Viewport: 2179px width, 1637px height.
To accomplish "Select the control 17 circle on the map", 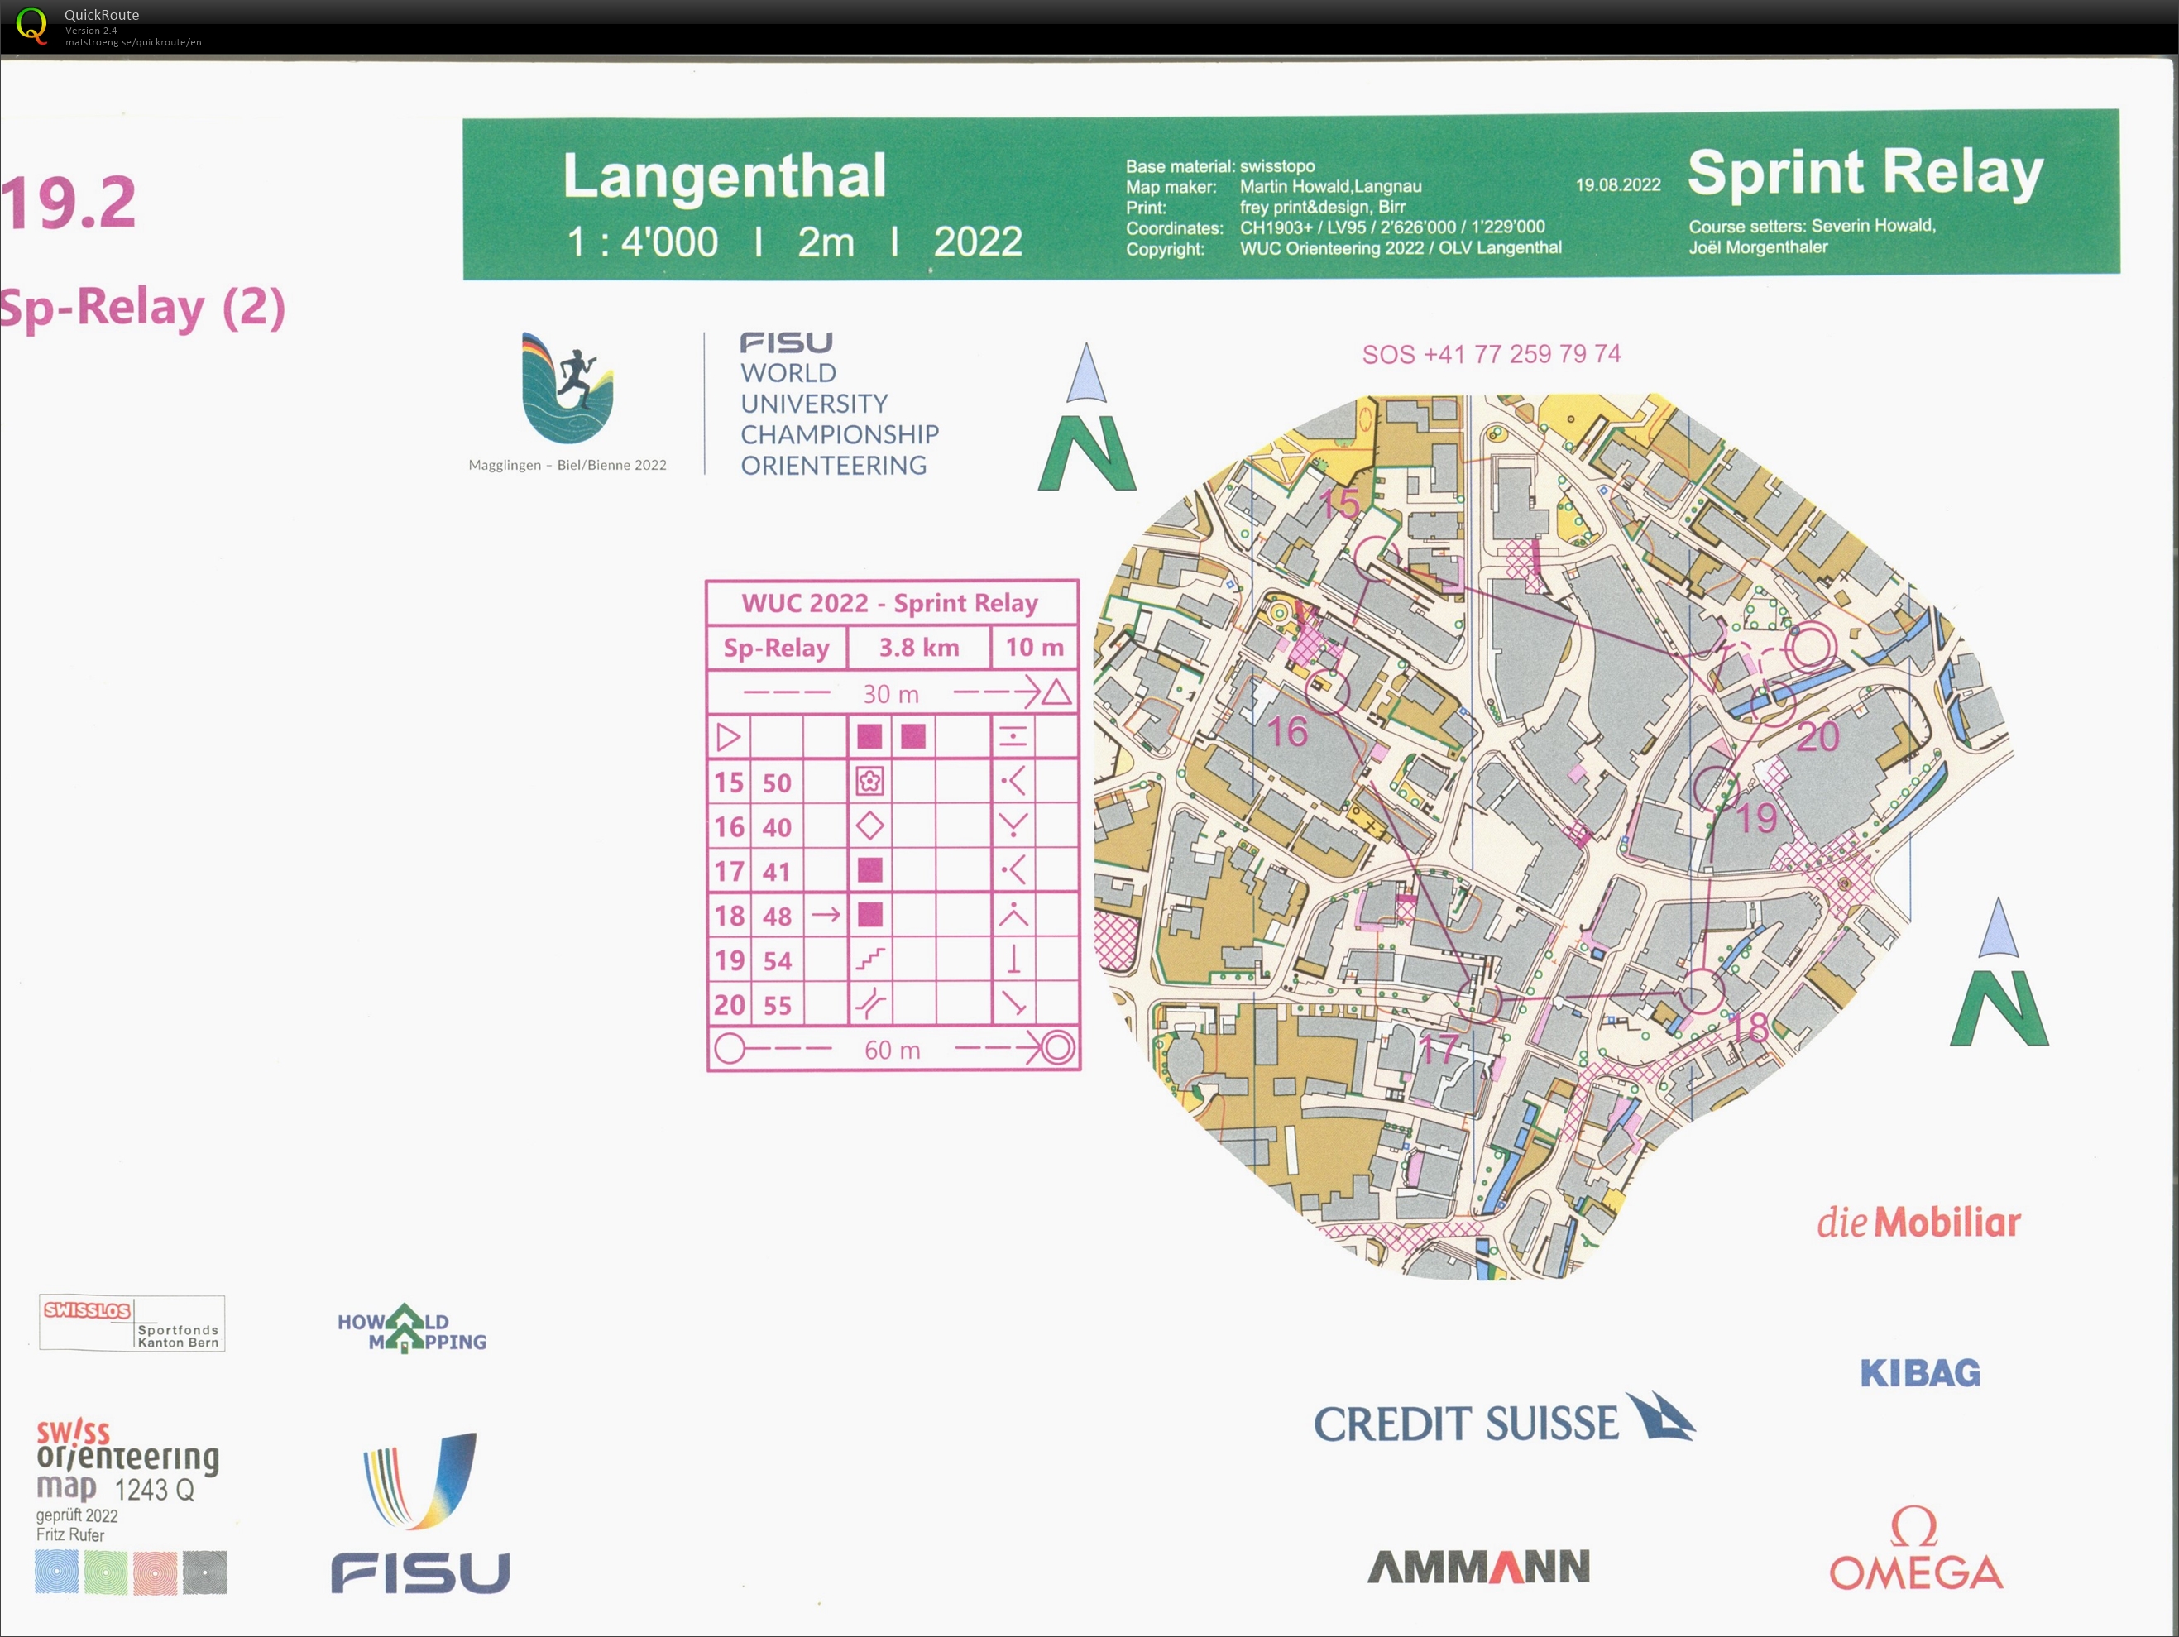I will click(x=1480, y=1003).
